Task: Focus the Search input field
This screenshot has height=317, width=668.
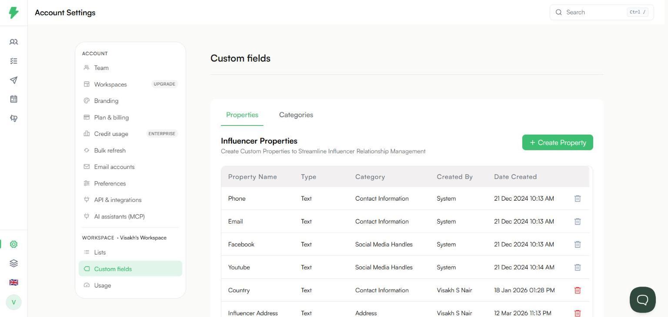Action: point(601,12)
